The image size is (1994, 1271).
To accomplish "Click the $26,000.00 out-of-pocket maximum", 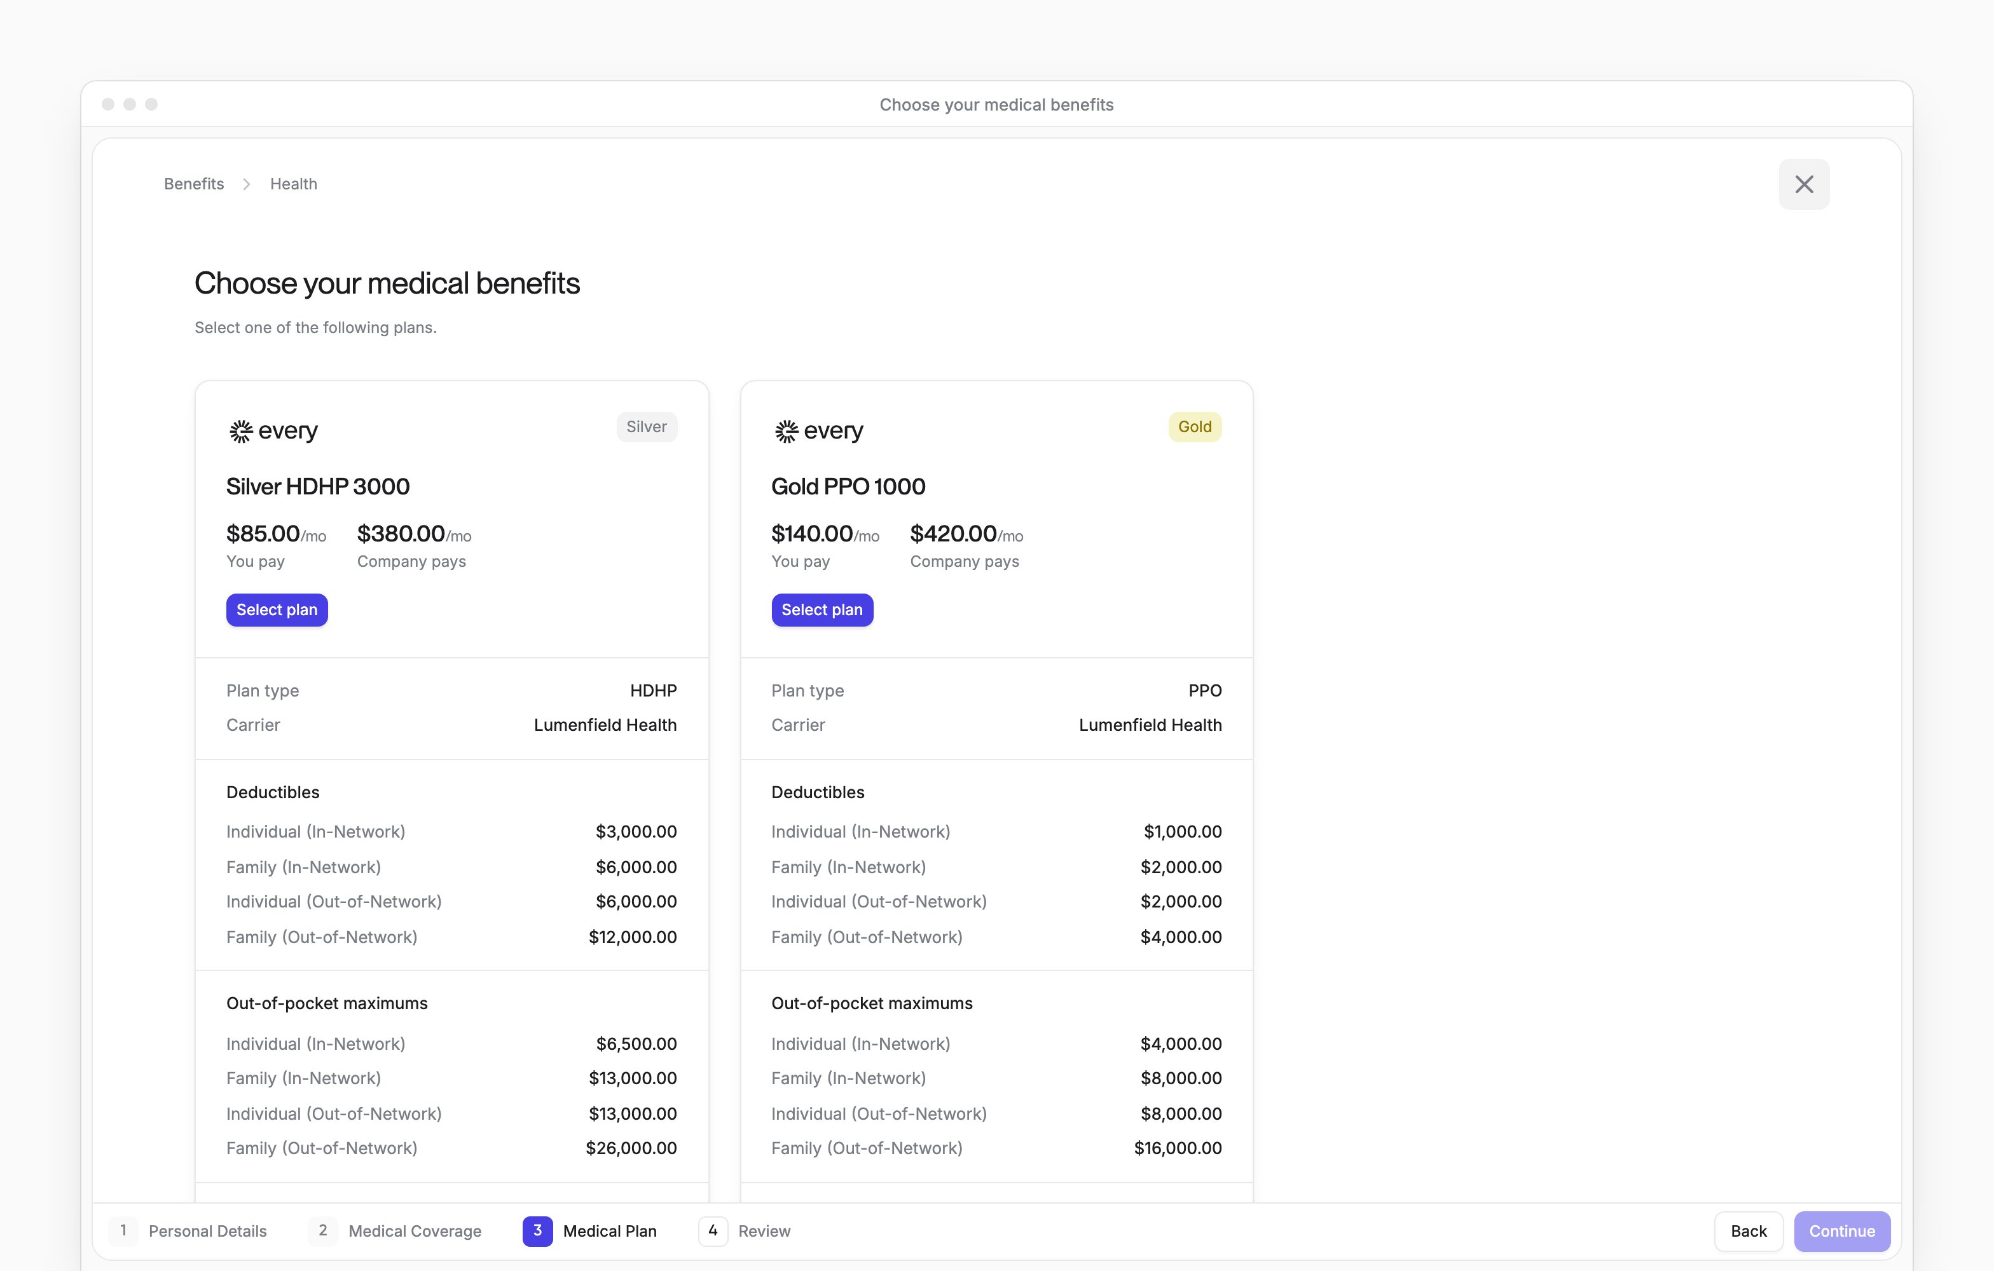I will [x=631, y=1148].
